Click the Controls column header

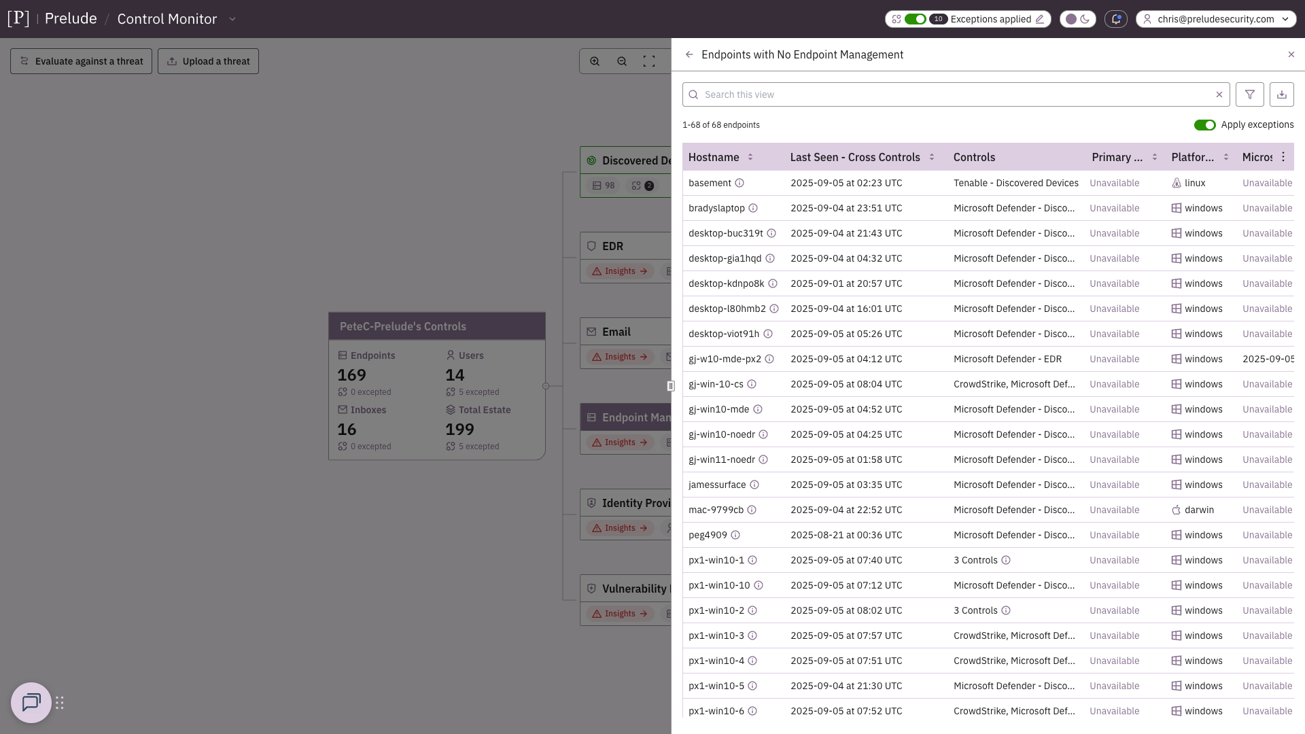click(x=974, y=157)
